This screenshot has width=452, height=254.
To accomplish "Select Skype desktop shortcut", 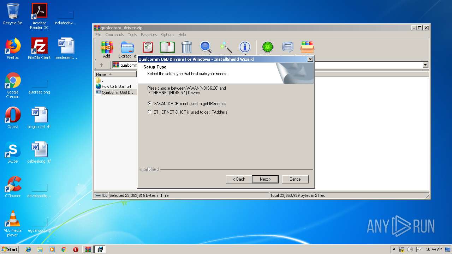I will pyautogui.click(x=13, y=152).
